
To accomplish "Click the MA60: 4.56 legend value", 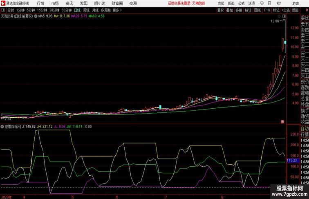I will tap(96, 16).
